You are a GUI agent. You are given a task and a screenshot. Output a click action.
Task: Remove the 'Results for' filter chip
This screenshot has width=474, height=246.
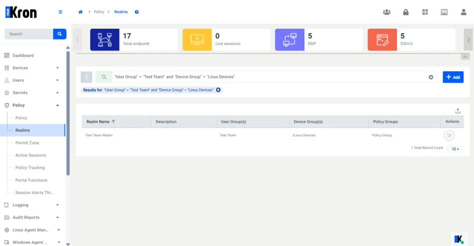pos(218,90)
